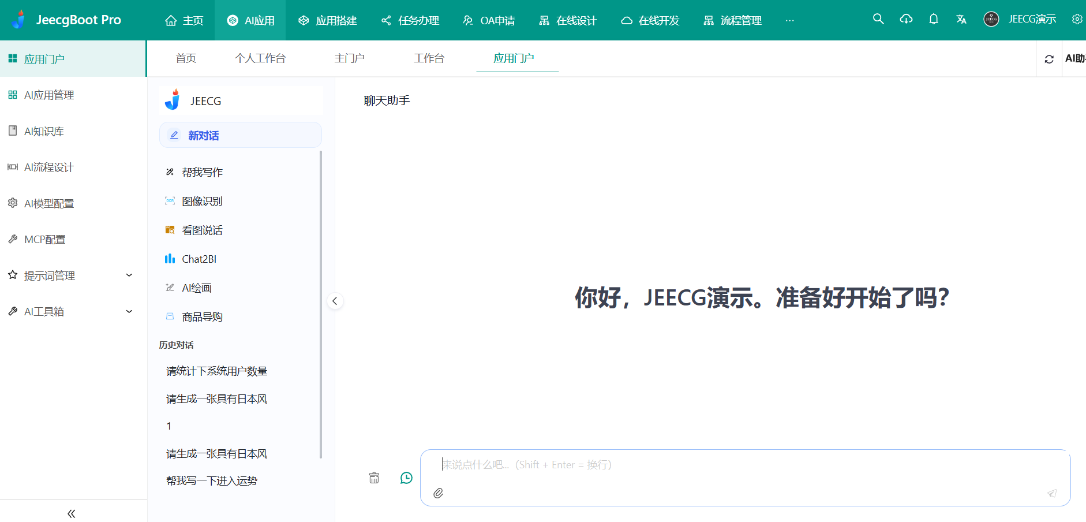This screenshot has width=1086, height=522.
Task: Click the JEECG演示 user avatar
Action: (x=991, y=19)
